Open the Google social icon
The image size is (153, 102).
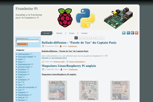coord(128,33)
